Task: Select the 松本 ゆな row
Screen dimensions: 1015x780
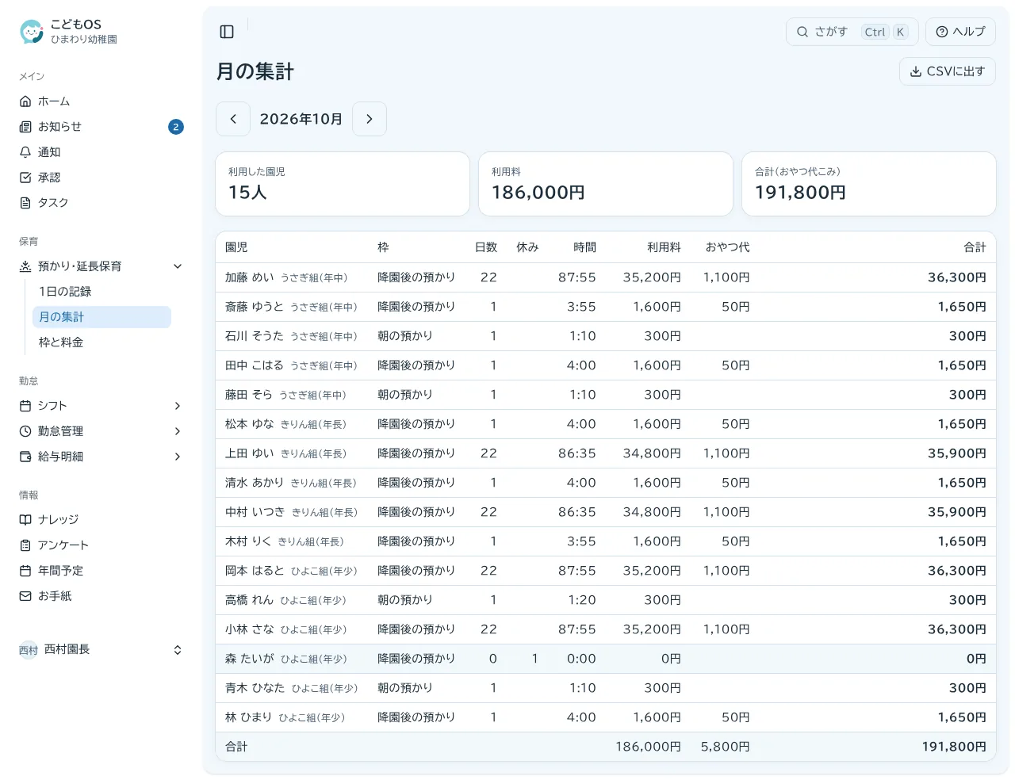Action: tap(606, 424)
